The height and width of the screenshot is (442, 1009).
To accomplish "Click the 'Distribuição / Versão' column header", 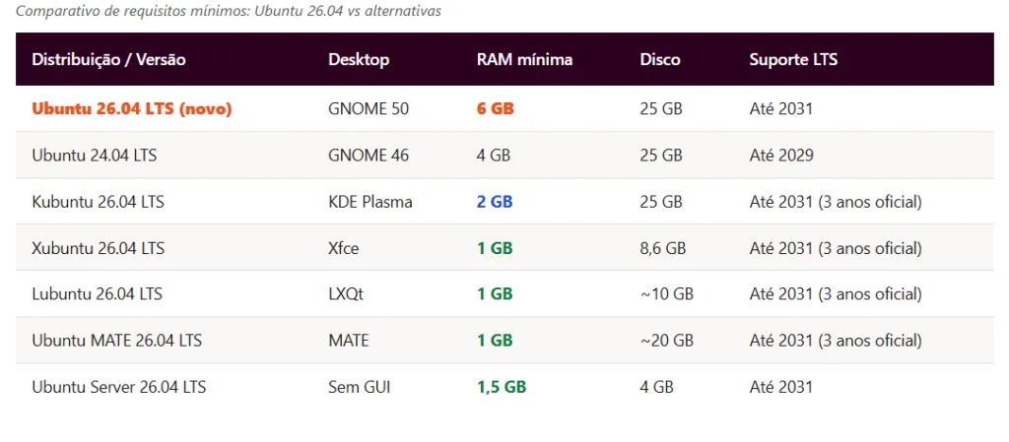I will coord(108,59).
